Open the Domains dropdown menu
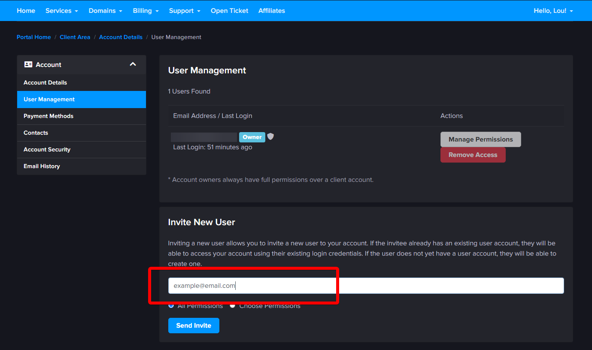The height and width of the screenshot is (350, 592). pos(106,11)
